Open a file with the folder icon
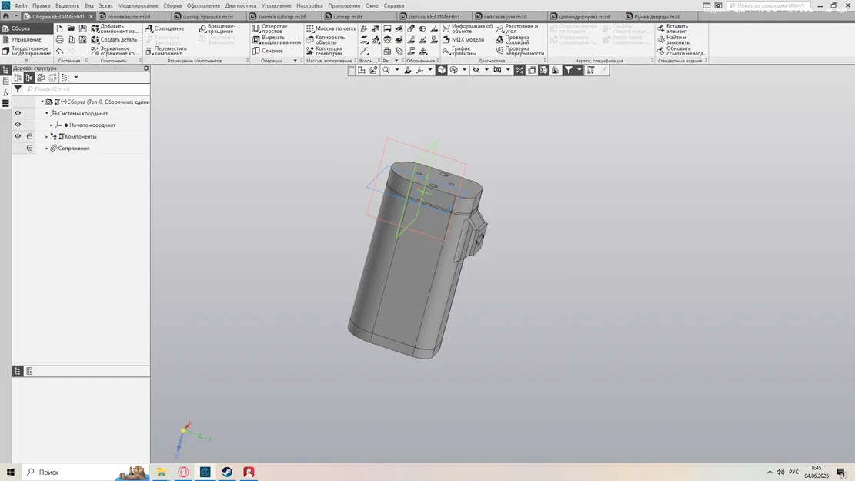 tap(71, 28)
